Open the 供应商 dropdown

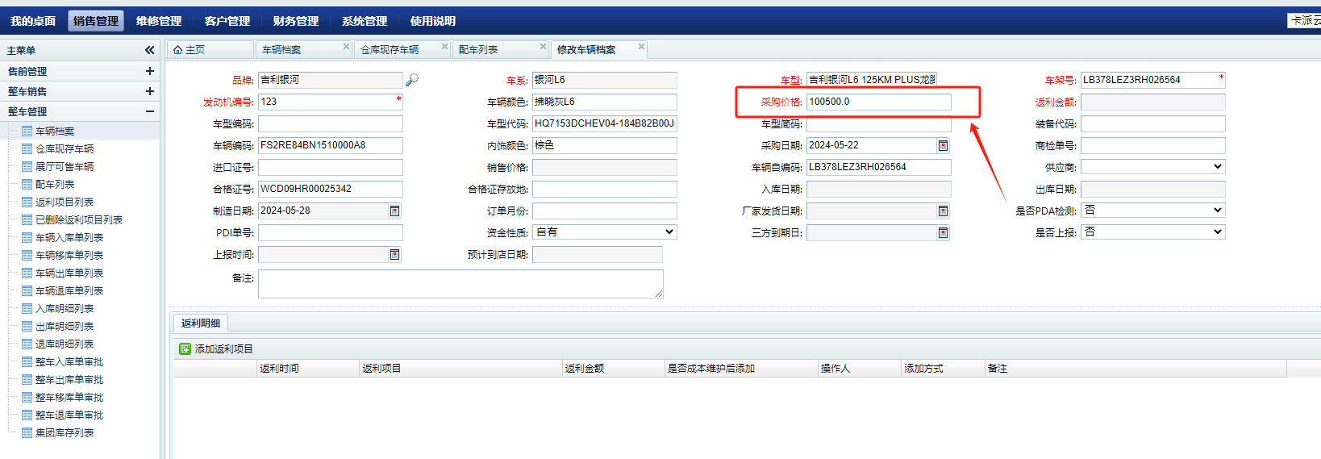(1217, 166)
